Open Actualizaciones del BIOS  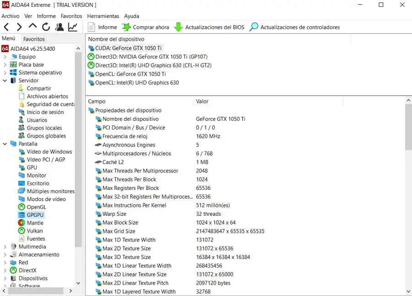(x=209, y=27)
